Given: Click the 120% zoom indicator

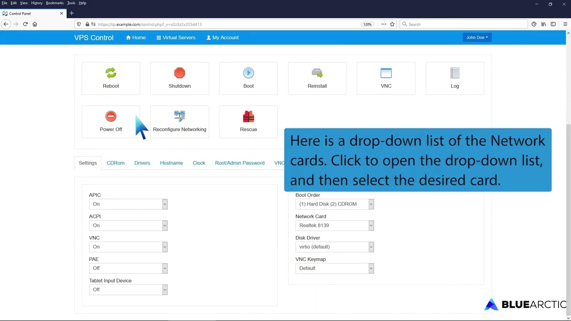Looking at the screenshot, I should tap(367, 24).
